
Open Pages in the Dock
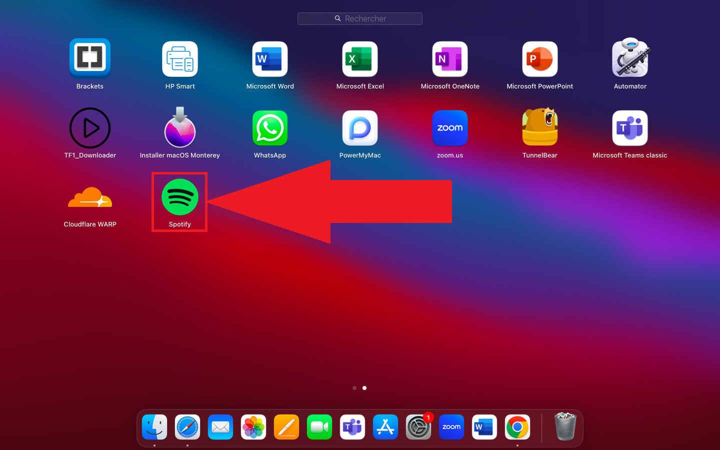coord(286,427)
